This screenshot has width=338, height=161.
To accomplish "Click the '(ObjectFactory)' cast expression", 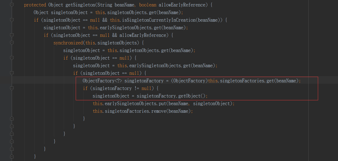I will (190, 81).
